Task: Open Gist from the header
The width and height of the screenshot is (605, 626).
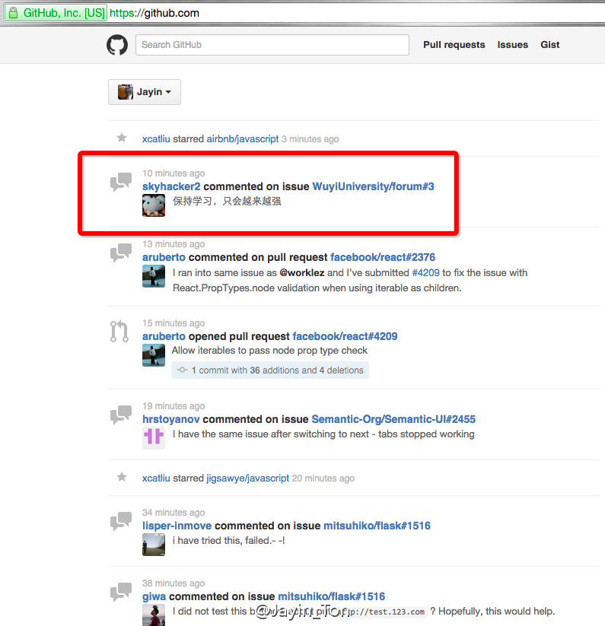Action: [x=550, y=45]
